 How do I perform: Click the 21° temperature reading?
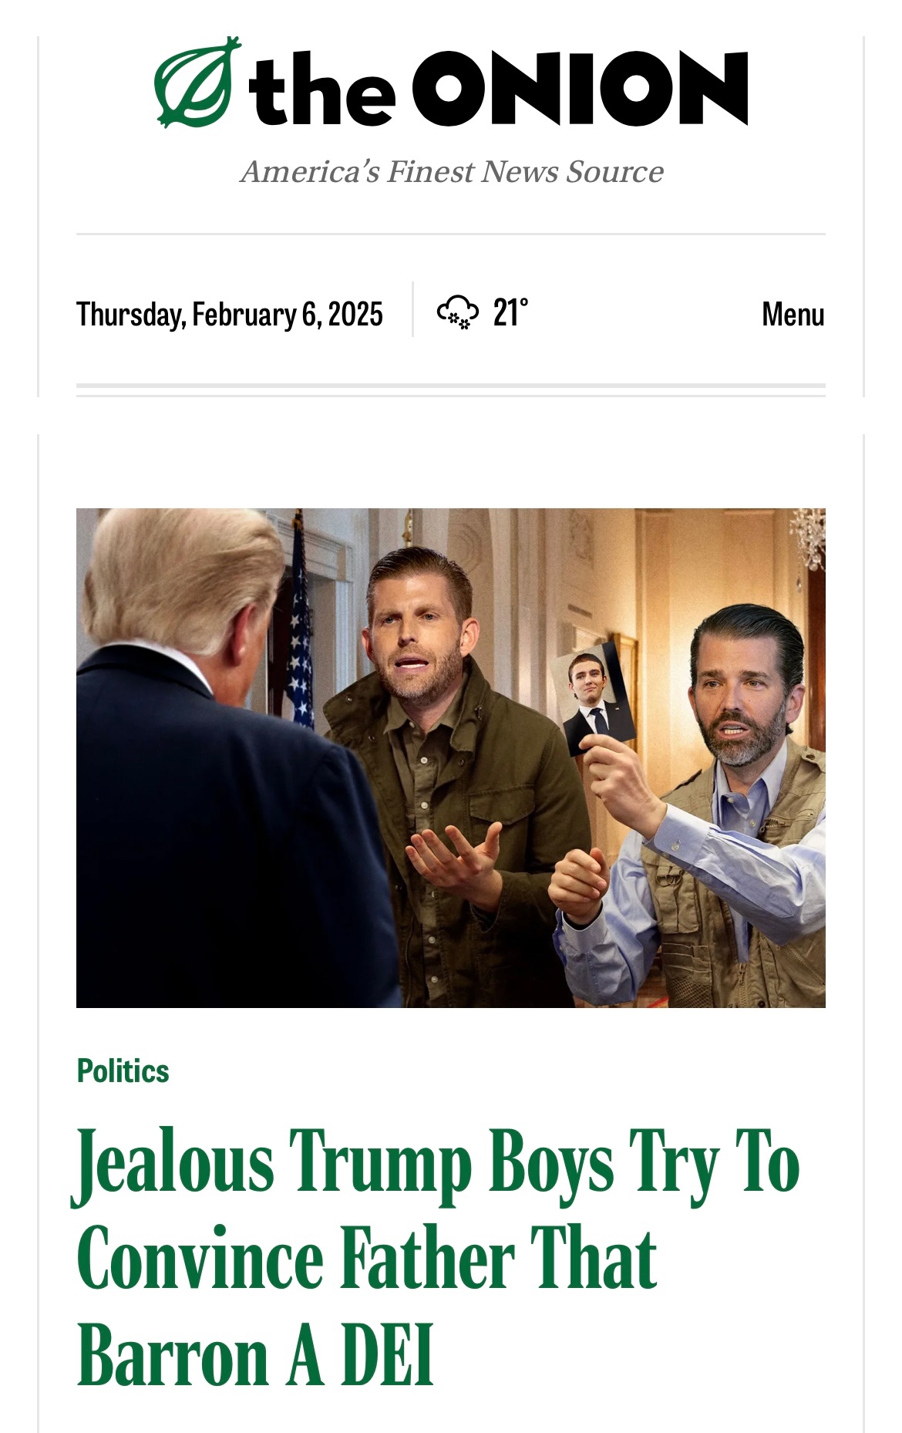click(x=510, y=312)
